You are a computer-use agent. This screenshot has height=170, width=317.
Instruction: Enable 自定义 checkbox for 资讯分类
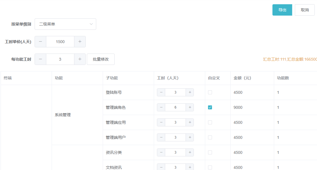pyautogui.click(x=210, y=152)
